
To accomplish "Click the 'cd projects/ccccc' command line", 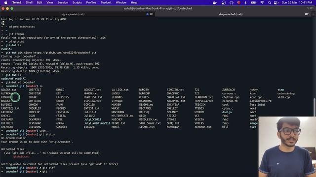I will point(22,27).
